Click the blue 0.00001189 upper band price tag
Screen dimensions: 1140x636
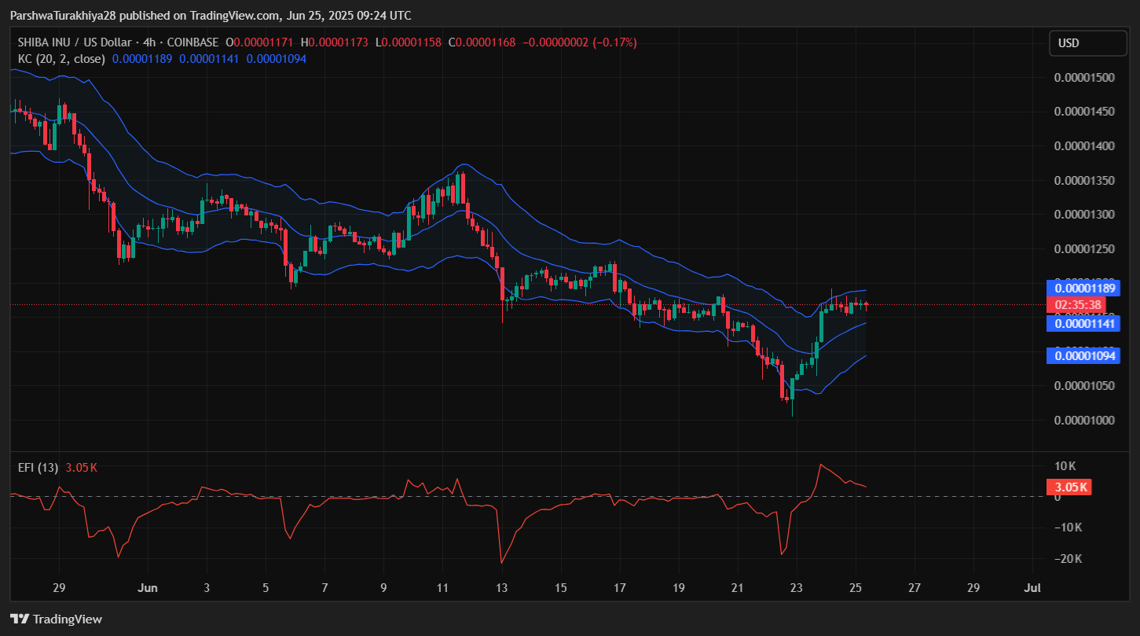1084,288
